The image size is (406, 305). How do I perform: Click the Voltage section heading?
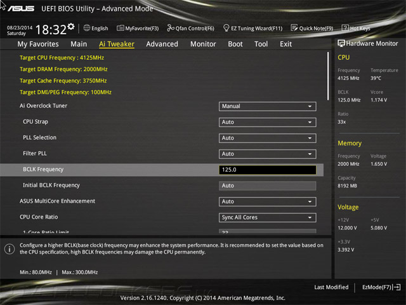tap(348, 207)
